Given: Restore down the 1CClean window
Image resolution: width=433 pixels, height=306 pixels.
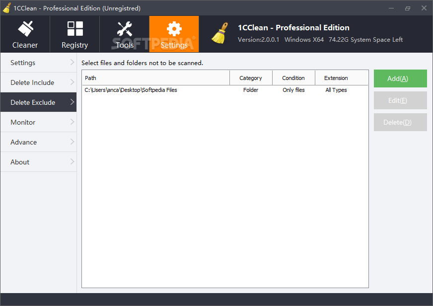Looking at the screenshot, I should click(408, 8).
